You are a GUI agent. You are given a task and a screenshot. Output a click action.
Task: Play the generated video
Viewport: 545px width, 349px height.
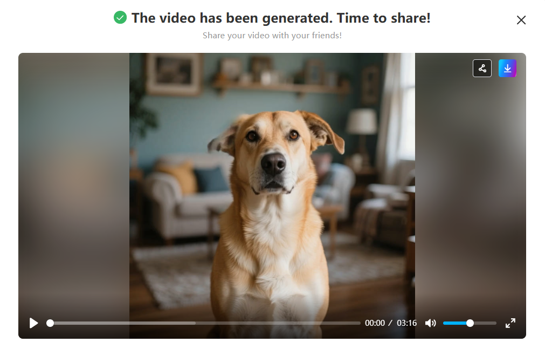pos(33,323)
